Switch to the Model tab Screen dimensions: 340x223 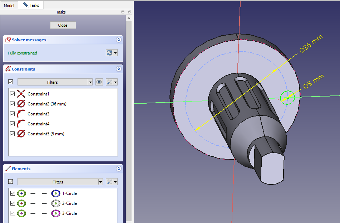click(9, 5)
